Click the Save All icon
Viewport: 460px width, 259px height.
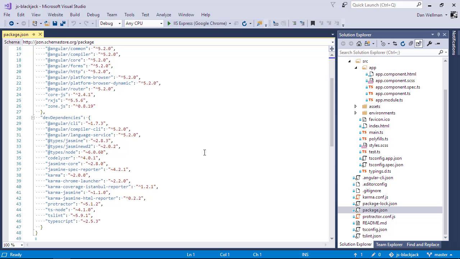(63, 23)
